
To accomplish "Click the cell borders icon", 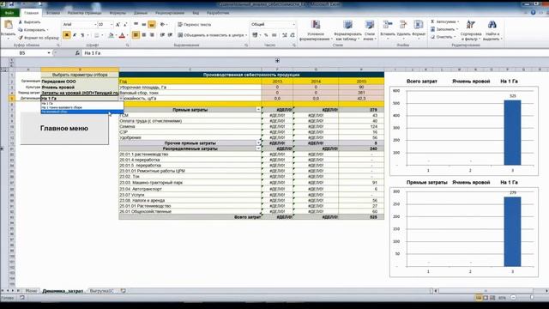I will (97, 35).
